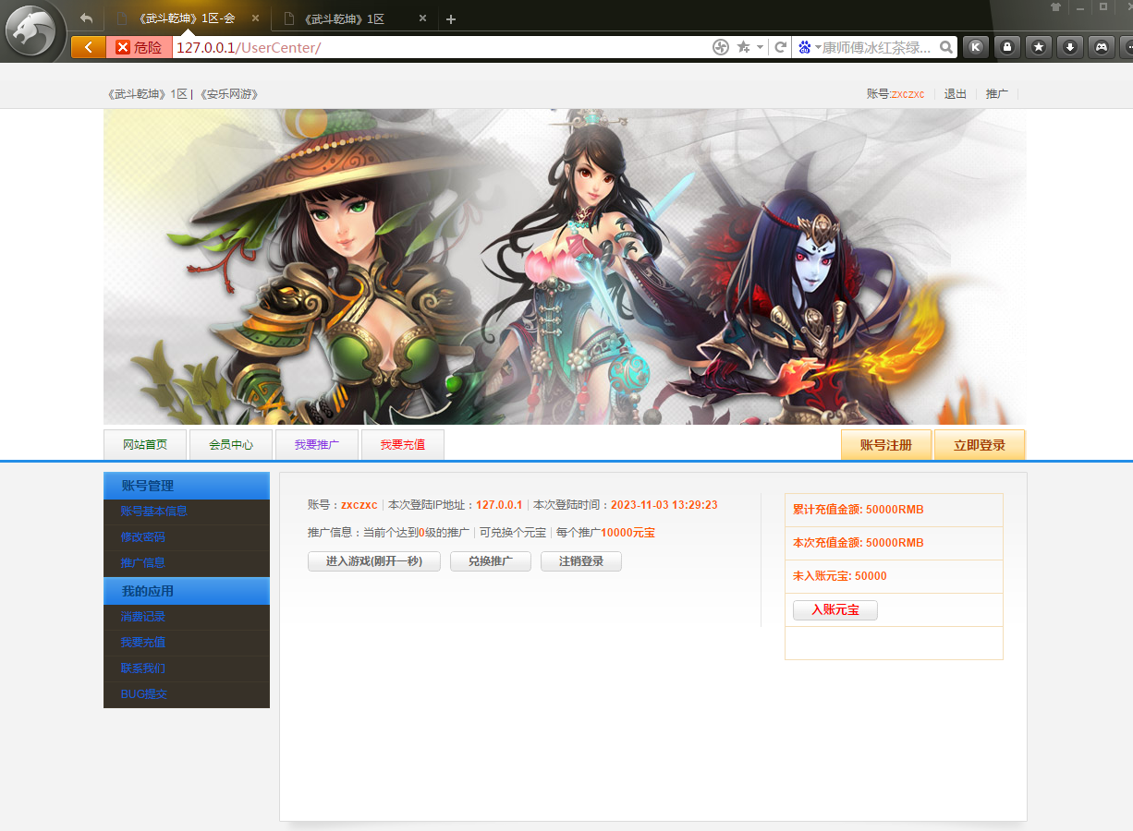Click the 累计充值金额: 50000RMB text
Viewport: 1133px width, 831px height.
point(859,510)
